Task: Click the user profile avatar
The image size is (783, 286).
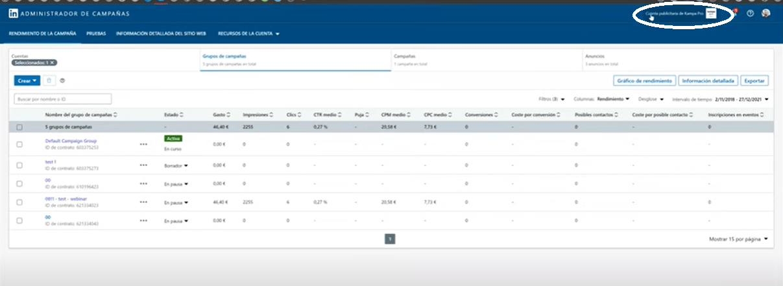Action: pyautogui.click(x=765, y=14)
